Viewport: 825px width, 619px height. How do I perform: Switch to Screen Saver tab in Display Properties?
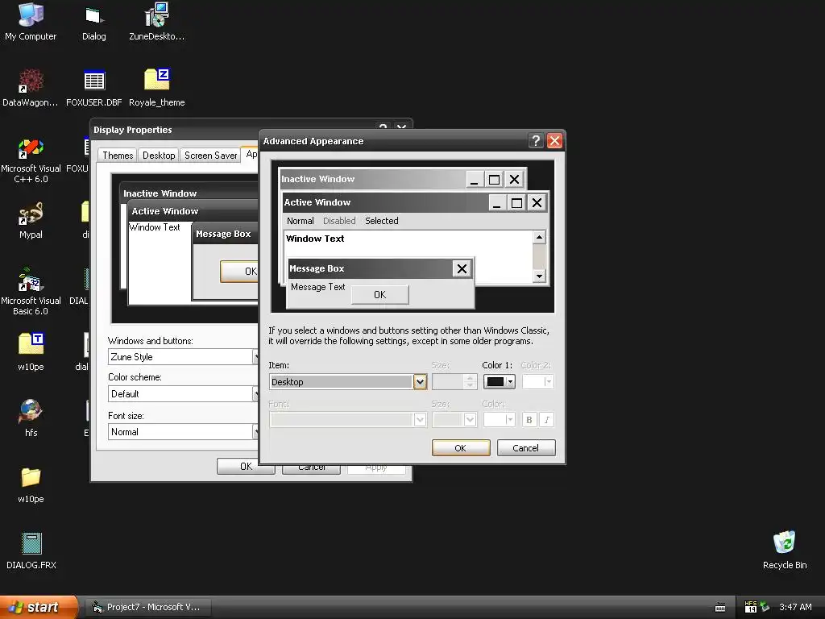pyautogui.click(x=210, y=156)
